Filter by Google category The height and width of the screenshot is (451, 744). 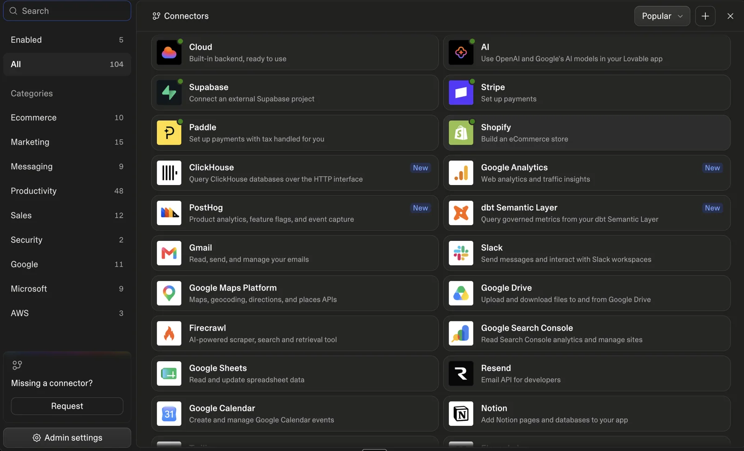tap(67, 265)
